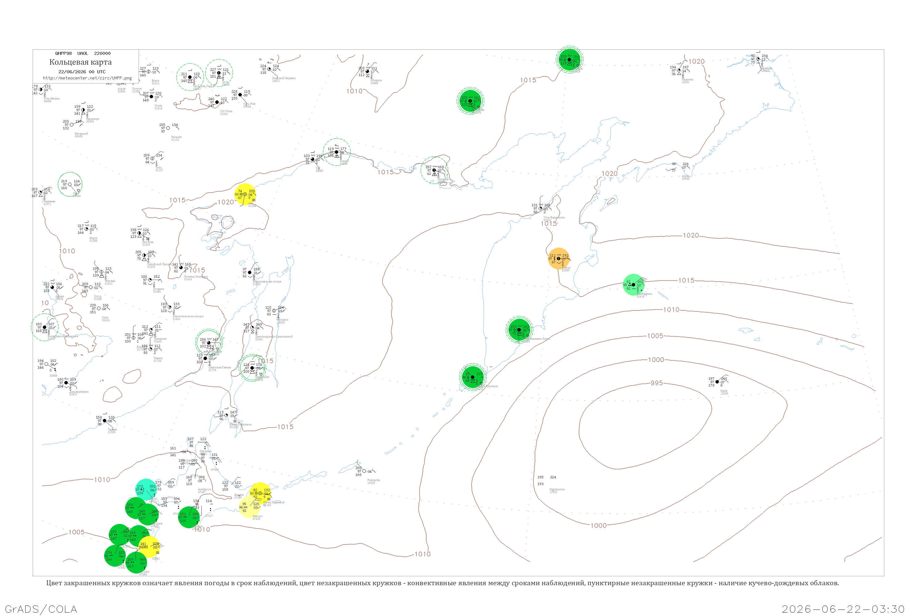Click the green Петропавловск-Камчатский station marker
The width and height of the screenshot is (924, 616).
(x=519, y=330)
